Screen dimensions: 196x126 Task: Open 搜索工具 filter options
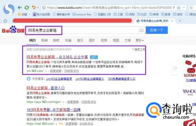pos(139,50)
